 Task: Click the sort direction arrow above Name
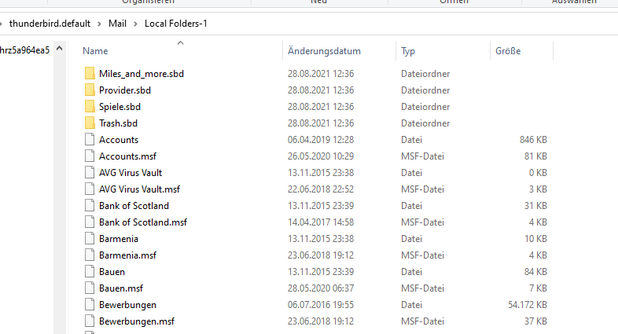click(181, 42)
